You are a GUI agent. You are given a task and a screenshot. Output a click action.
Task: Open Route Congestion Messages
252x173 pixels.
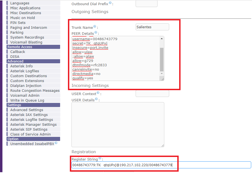[x=34, y=91]
